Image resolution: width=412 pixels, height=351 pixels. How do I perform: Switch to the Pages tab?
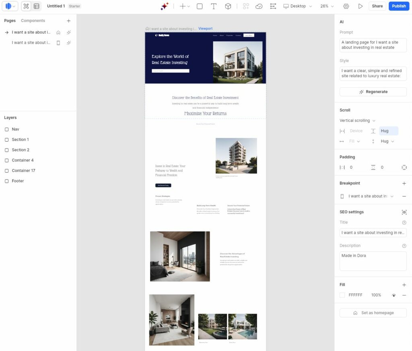(10, 21)
